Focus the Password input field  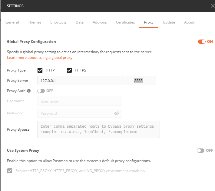(80, 113)
